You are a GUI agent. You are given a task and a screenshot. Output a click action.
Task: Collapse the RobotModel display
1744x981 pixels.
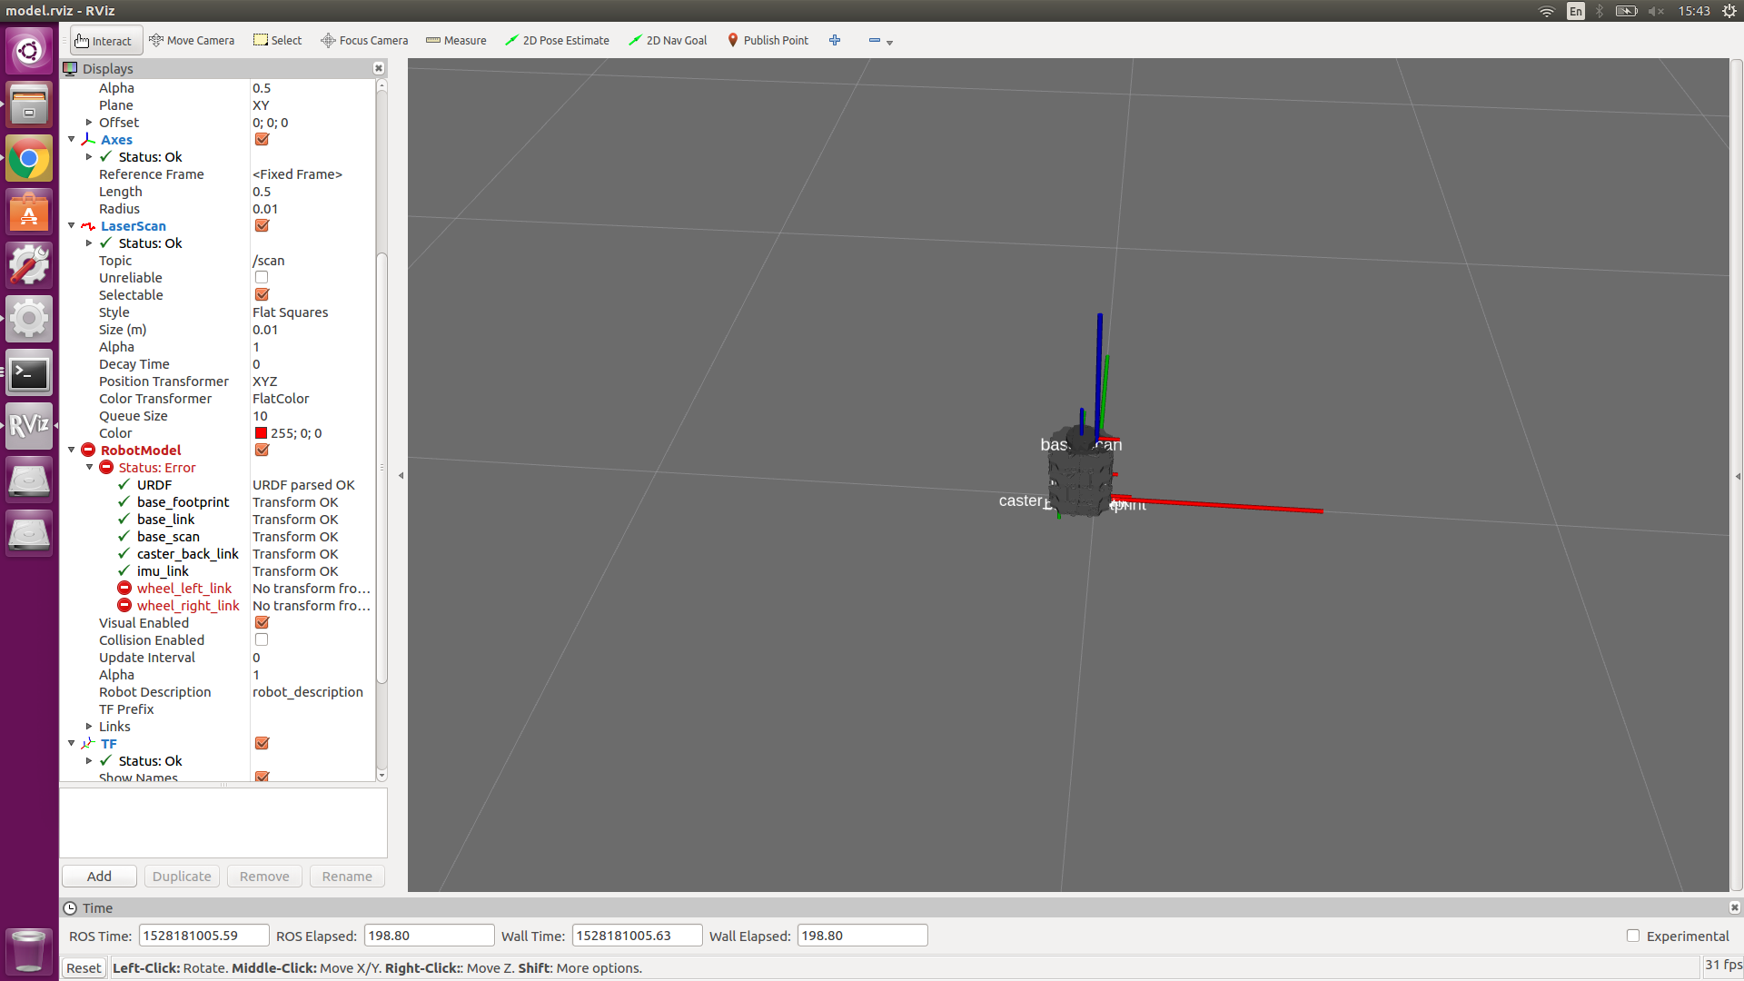[72, 451]
